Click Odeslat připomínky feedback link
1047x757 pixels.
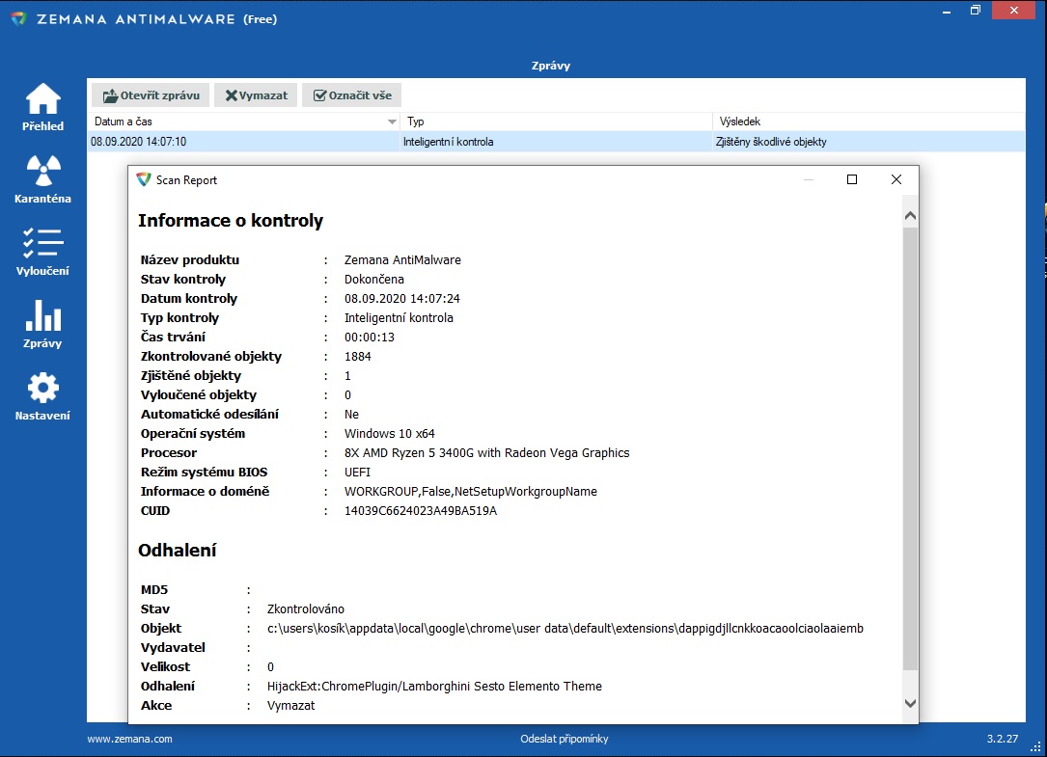563,739
